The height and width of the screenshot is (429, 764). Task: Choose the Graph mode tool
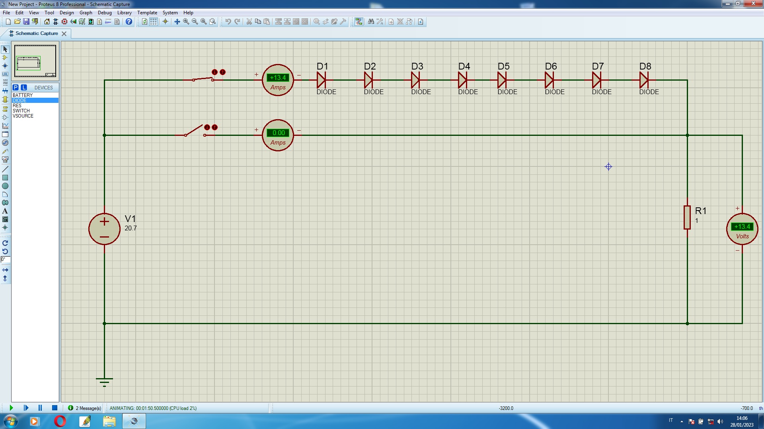point(5,126)
